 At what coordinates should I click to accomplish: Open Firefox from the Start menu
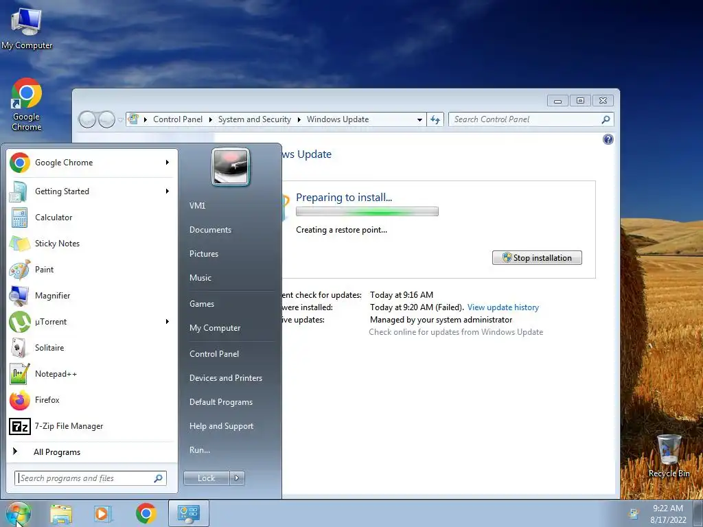[90, 400]
